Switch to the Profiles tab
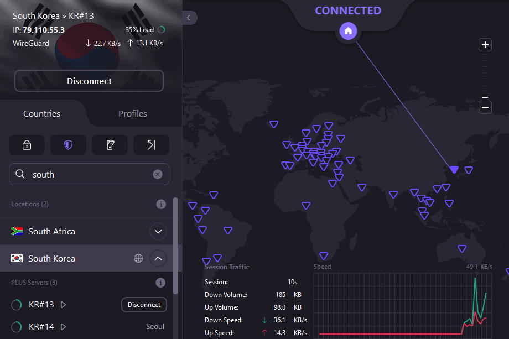 click(133, 114)
